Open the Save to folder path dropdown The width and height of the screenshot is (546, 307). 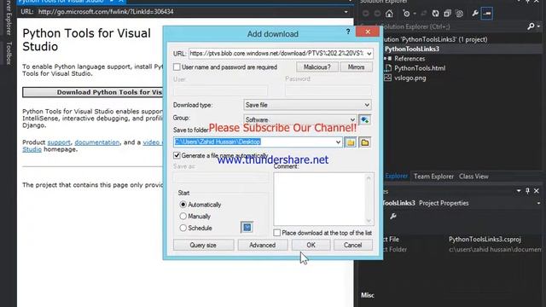pos(338,142)
